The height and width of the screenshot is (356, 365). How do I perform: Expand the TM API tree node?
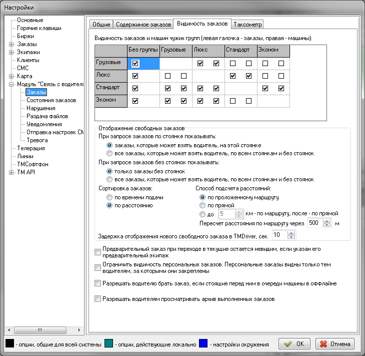[x=11, y=172]
